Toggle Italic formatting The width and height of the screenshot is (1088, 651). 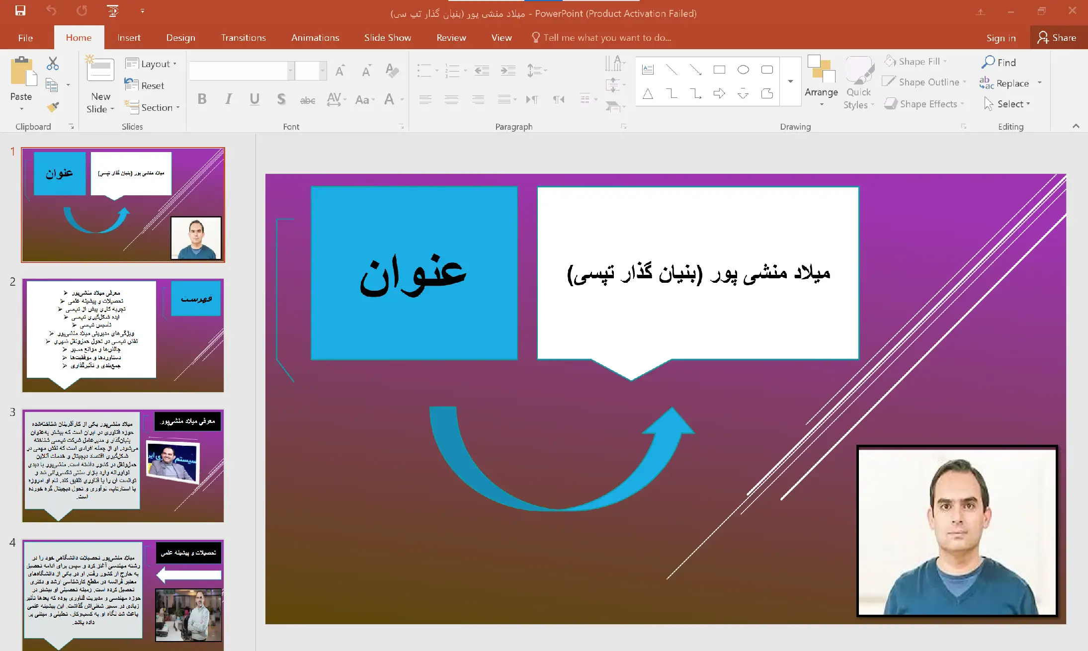pyautogui.click(x=228, y=99)
